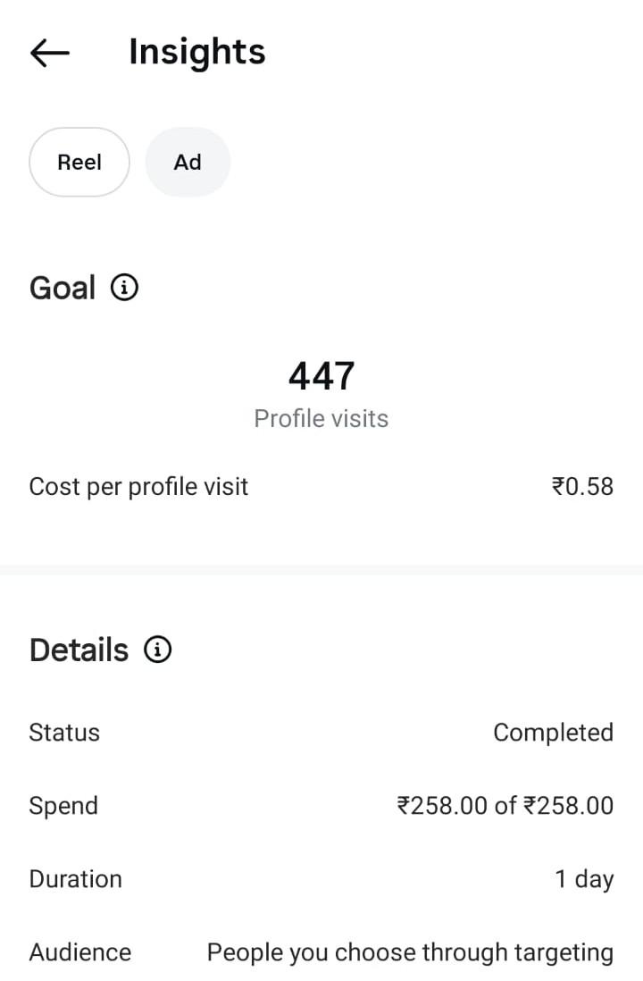Switch to the Reel tab
643x981 pixels.
click(79, 163)
